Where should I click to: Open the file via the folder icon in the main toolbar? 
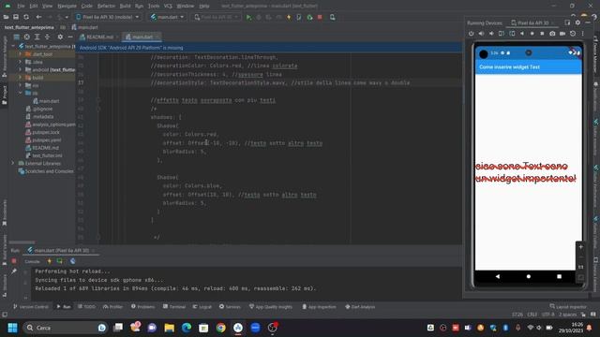(x=6, y=17)
